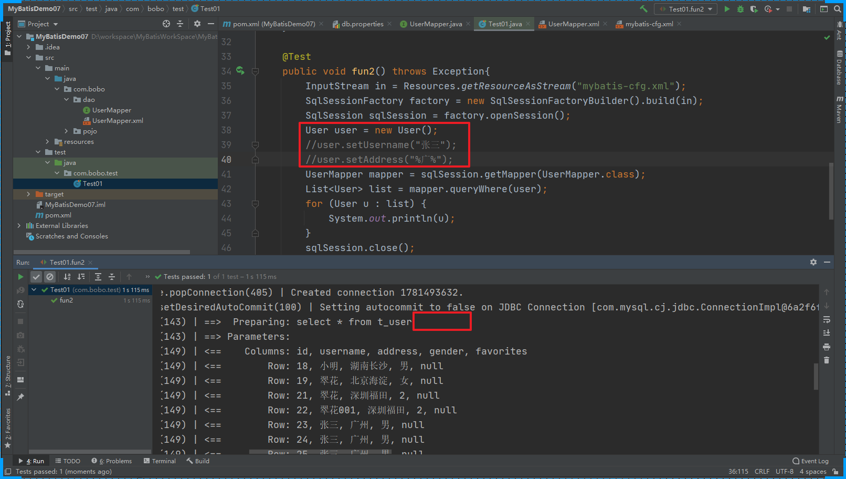Open the TODO tool window
Viewport: 846px width, 479px height.
click(68, 461)
